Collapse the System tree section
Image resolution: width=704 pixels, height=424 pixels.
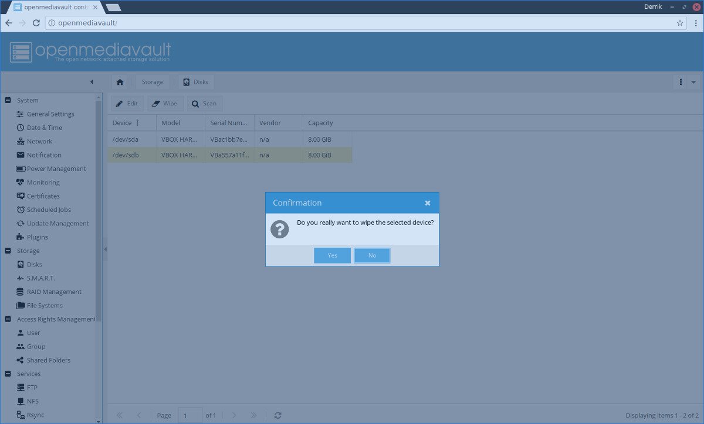[8, 100]
